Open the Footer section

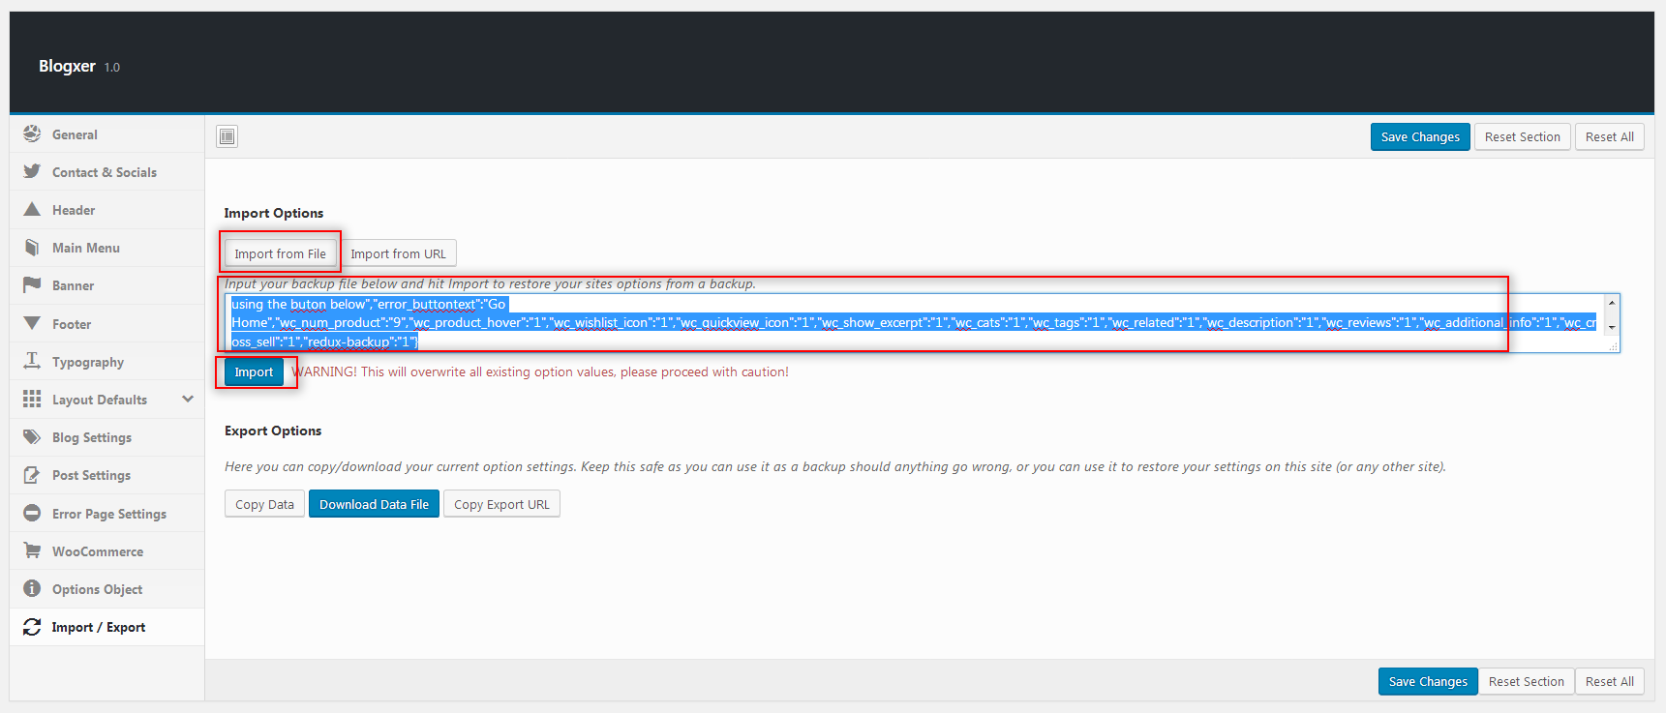coord(106,324)
